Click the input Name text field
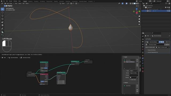The height and width of the screenshot is (96, 171). pyautogui.click(x=134, y=73)
